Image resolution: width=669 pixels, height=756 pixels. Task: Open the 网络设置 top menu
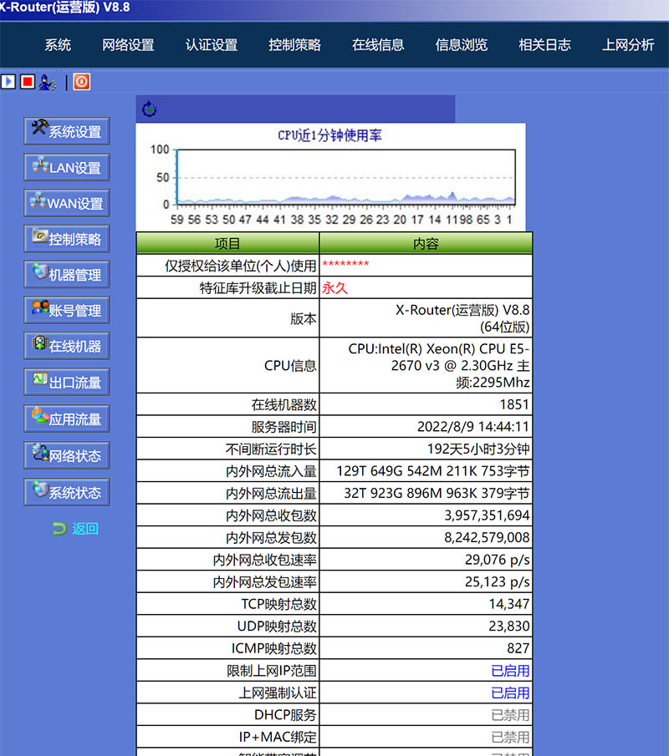click(128, 45)
